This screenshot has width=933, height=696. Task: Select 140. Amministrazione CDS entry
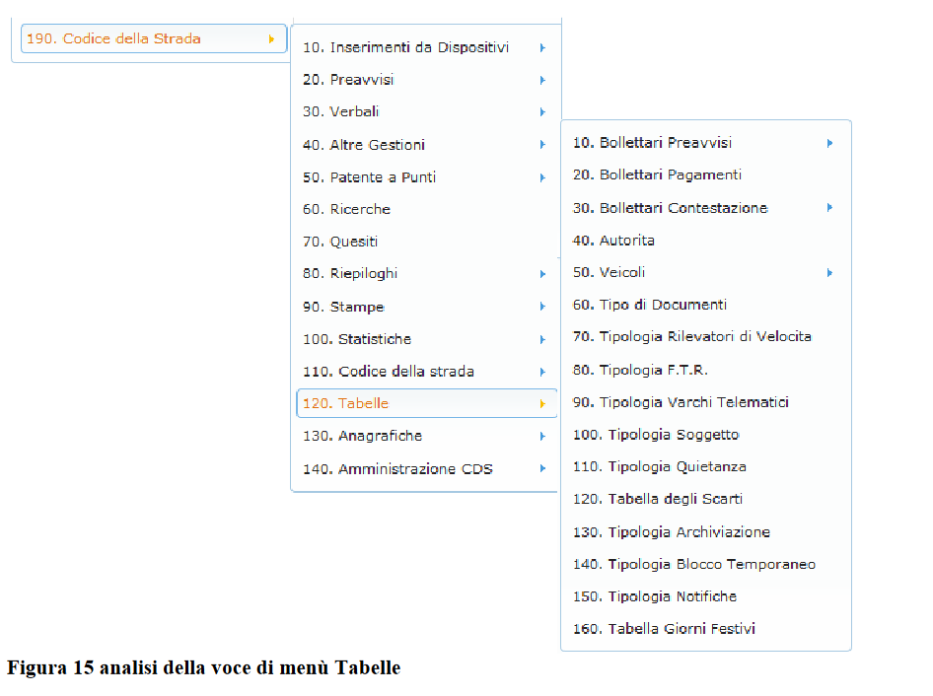click(x=397, y=469)
